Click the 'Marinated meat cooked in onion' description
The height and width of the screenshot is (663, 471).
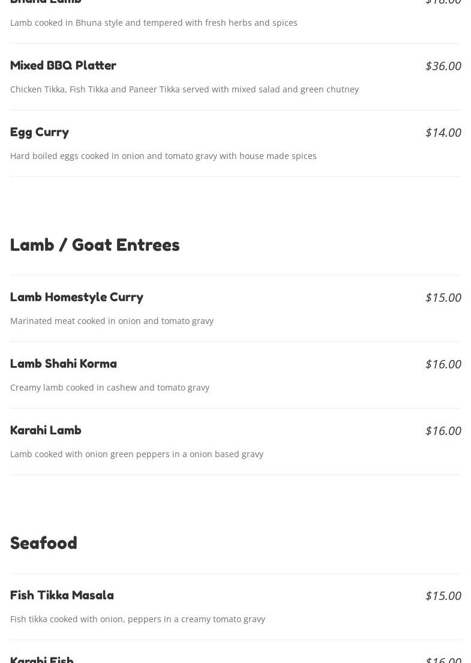click(112, 321)
